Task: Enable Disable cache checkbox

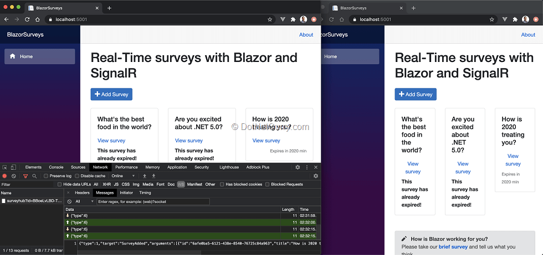Action: 78,176
